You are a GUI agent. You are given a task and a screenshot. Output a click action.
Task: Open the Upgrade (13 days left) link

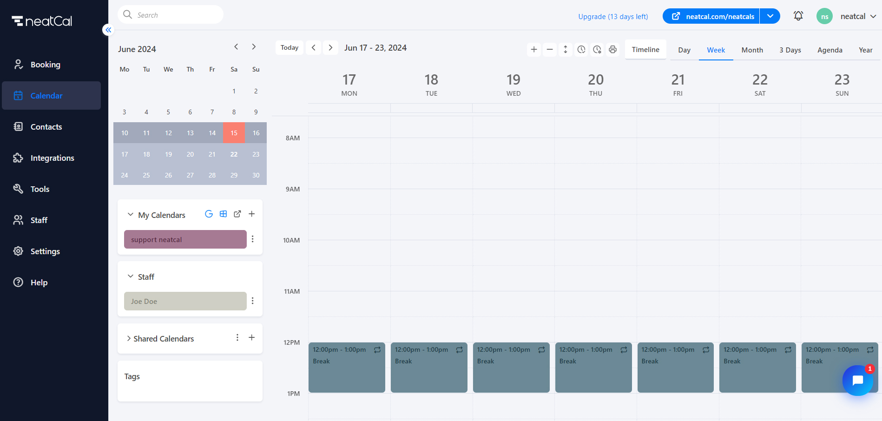[613, 16]
